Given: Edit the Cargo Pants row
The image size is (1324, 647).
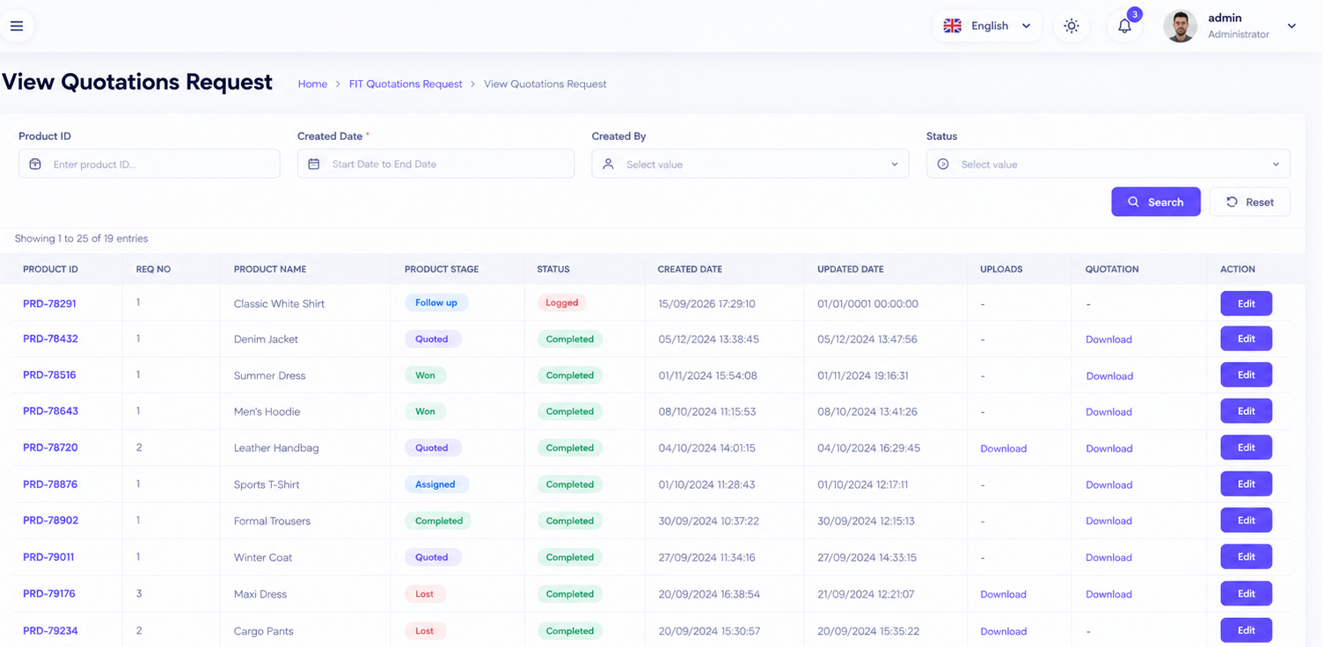Looking at the screenshot, I should 1246,630.
